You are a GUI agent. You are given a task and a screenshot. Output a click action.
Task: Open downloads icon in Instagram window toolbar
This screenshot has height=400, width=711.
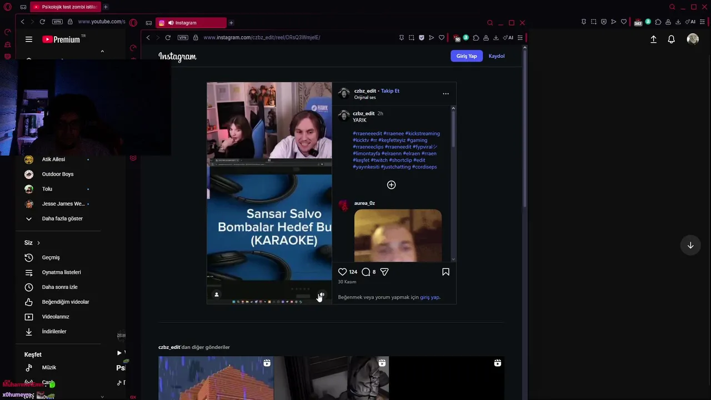coord(496,38)
